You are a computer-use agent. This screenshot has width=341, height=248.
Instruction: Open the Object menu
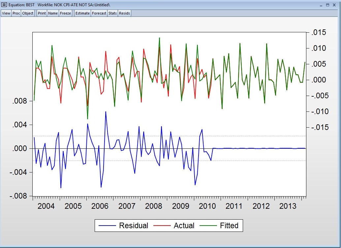pyautogui.click(x=28, y=13)
